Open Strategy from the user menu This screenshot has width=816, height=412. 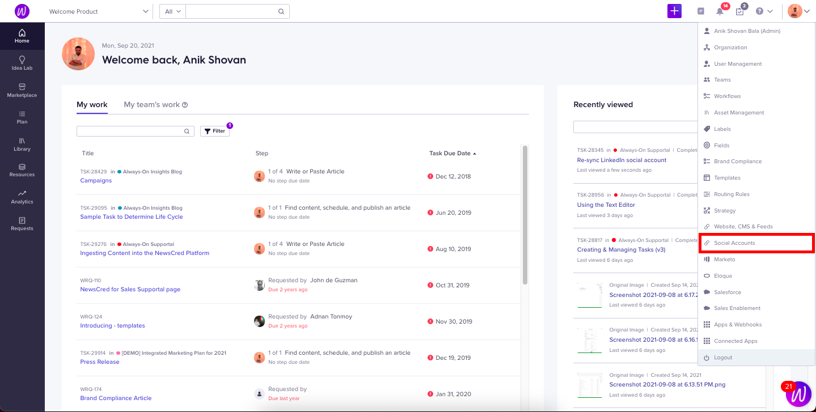tap(756, 211)
